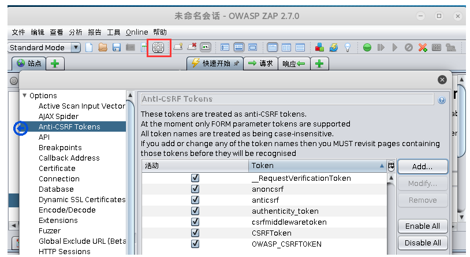Open the Online menu
The width and height of the screenshot is (470, 257).
137,32
